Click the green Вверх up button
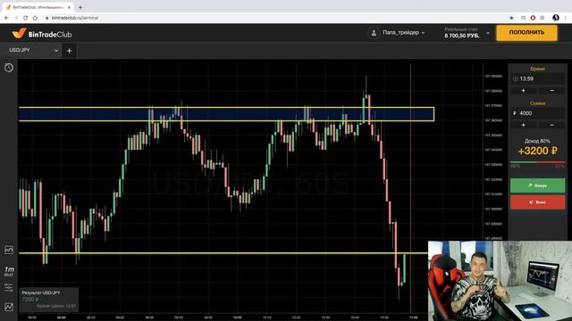Viewport: 572px width, 321px height. tap(537, 185)
